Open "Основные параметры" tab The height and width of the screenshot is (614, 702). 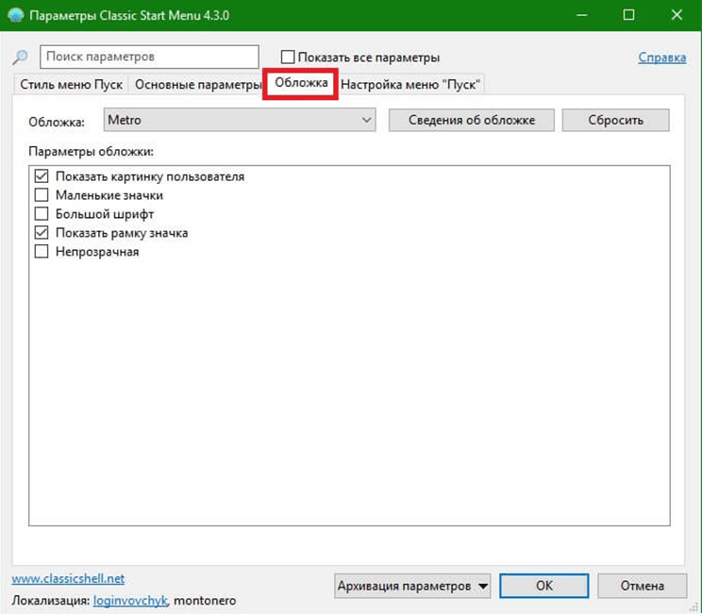pyautogui.click(x=197, y=85)
